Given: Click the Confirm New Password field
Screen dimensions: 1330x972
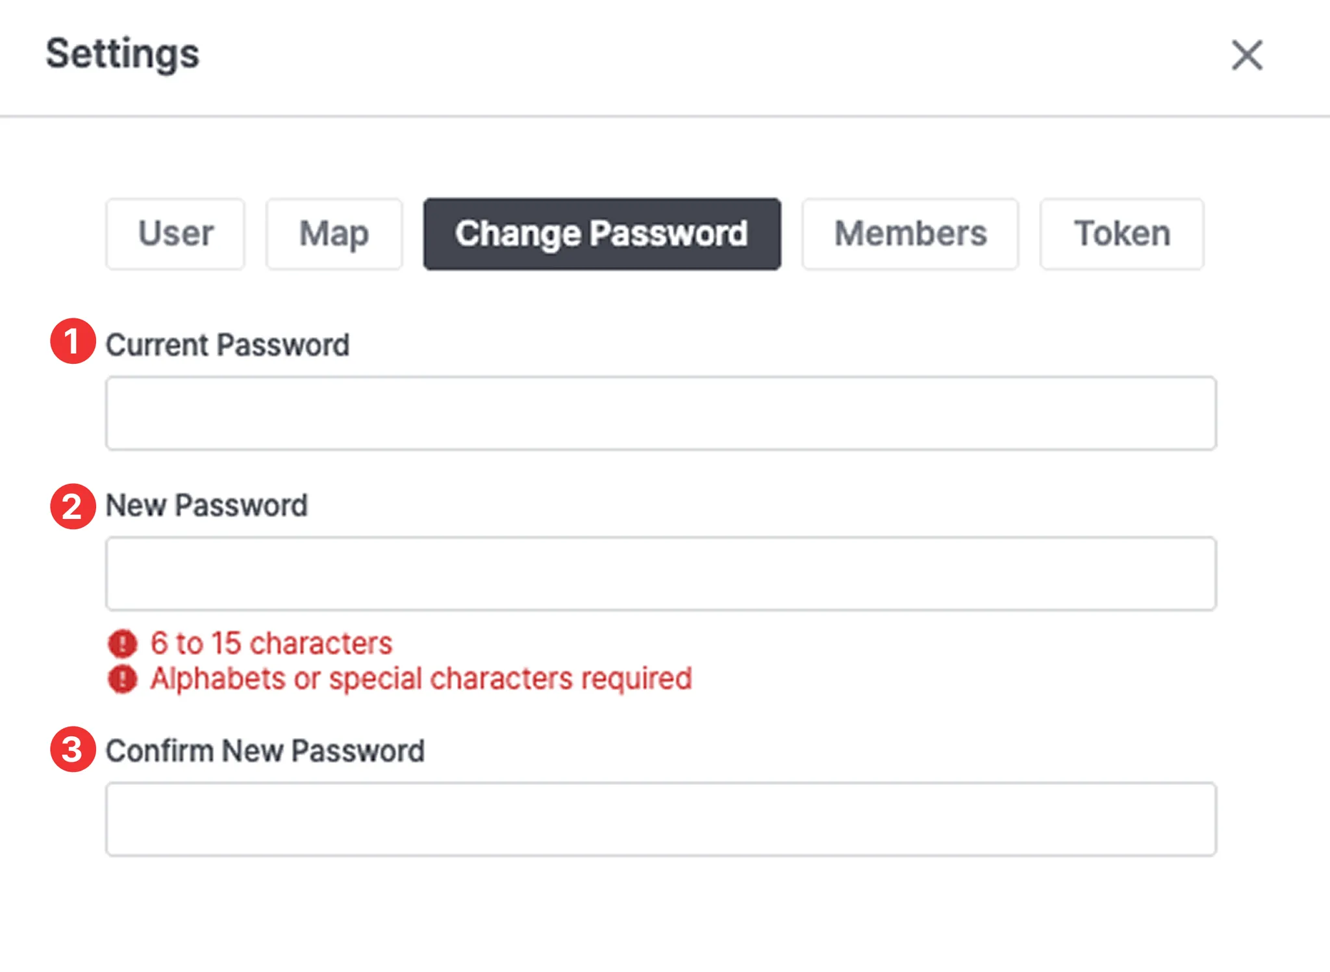Looking at the screenshot, I should pyautogui.click(x=660, y=819).
